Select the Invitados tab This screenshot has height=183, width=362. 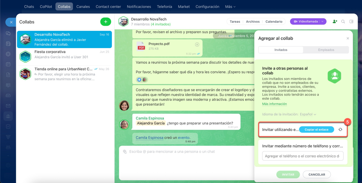[x=281, y=50]
